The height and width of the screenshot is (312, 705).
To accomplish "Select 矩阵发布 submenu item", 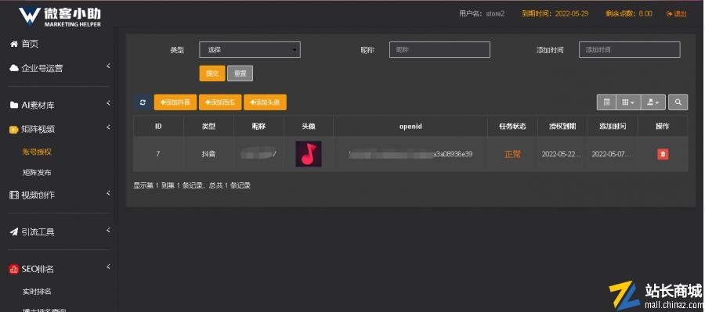I will (37, 172).
